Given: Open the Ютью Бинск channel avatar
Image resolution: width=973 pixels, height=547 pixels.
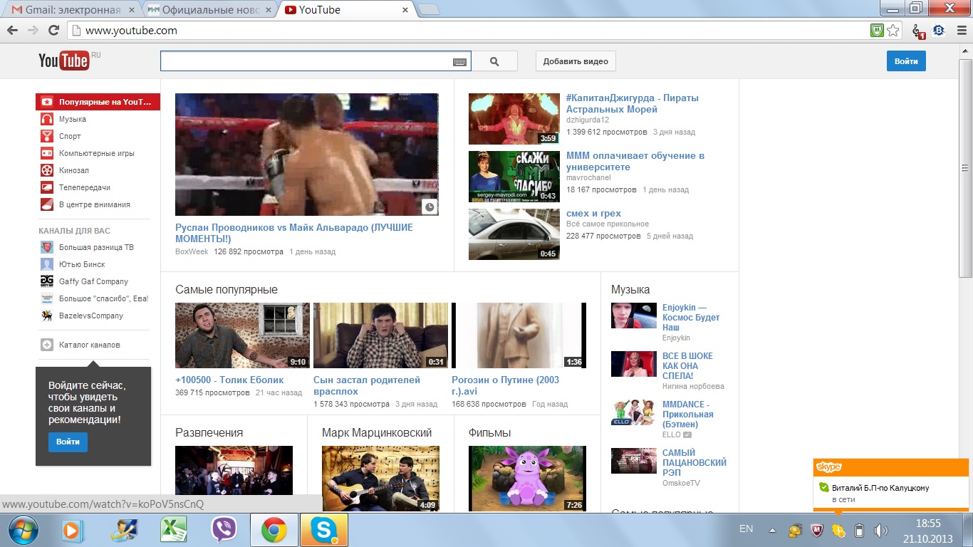Looking at the screenshot, I should click(x=46, y=264).
